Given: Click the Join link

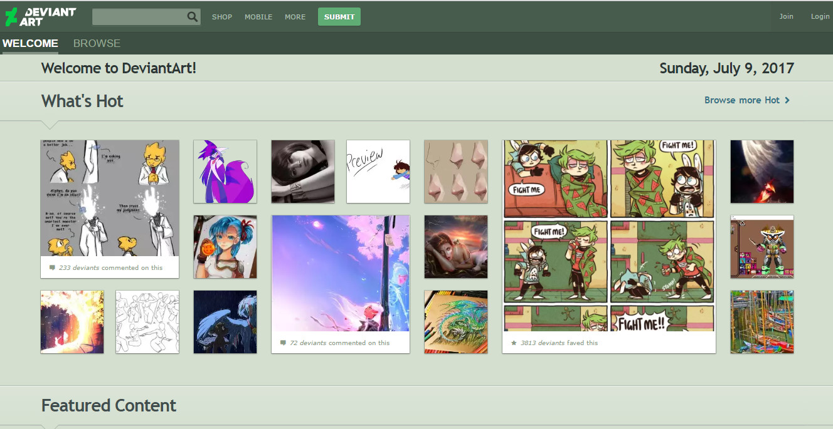Looking at the screenshot, I should pyautogui.click(x=786, y=16).
